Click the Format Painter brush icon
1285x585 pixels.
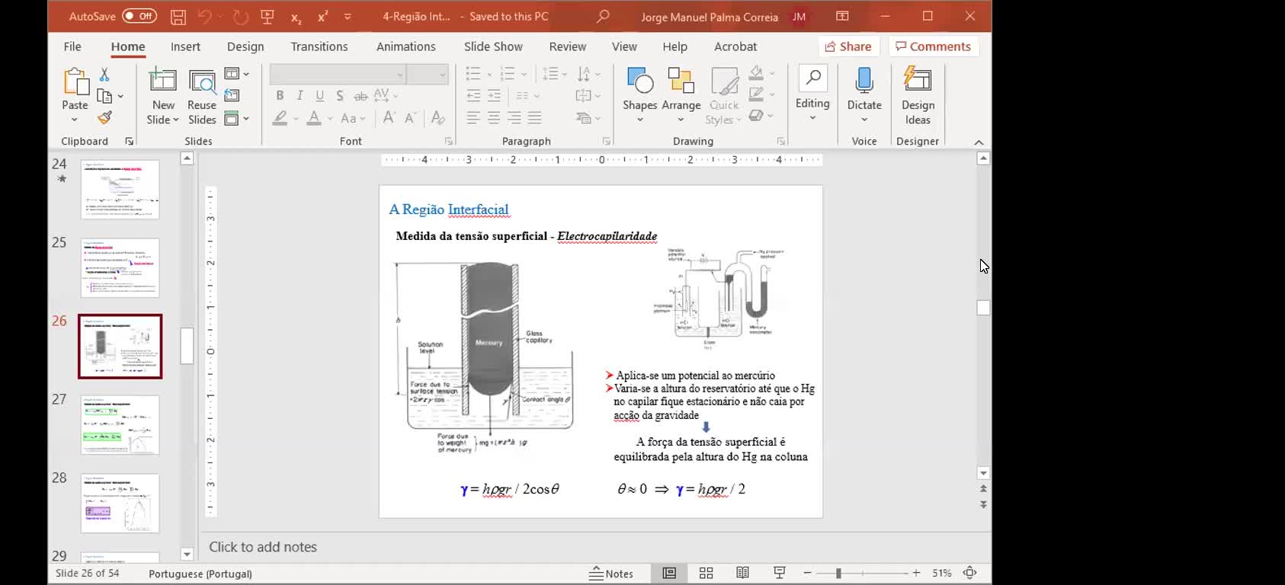[105, 118]
